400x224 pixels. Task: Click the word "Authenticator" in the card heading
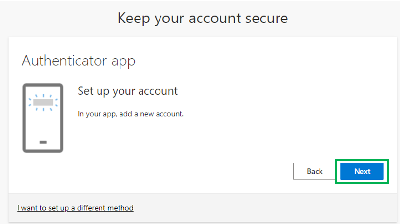pyautogui.click(x=64, y=61)
